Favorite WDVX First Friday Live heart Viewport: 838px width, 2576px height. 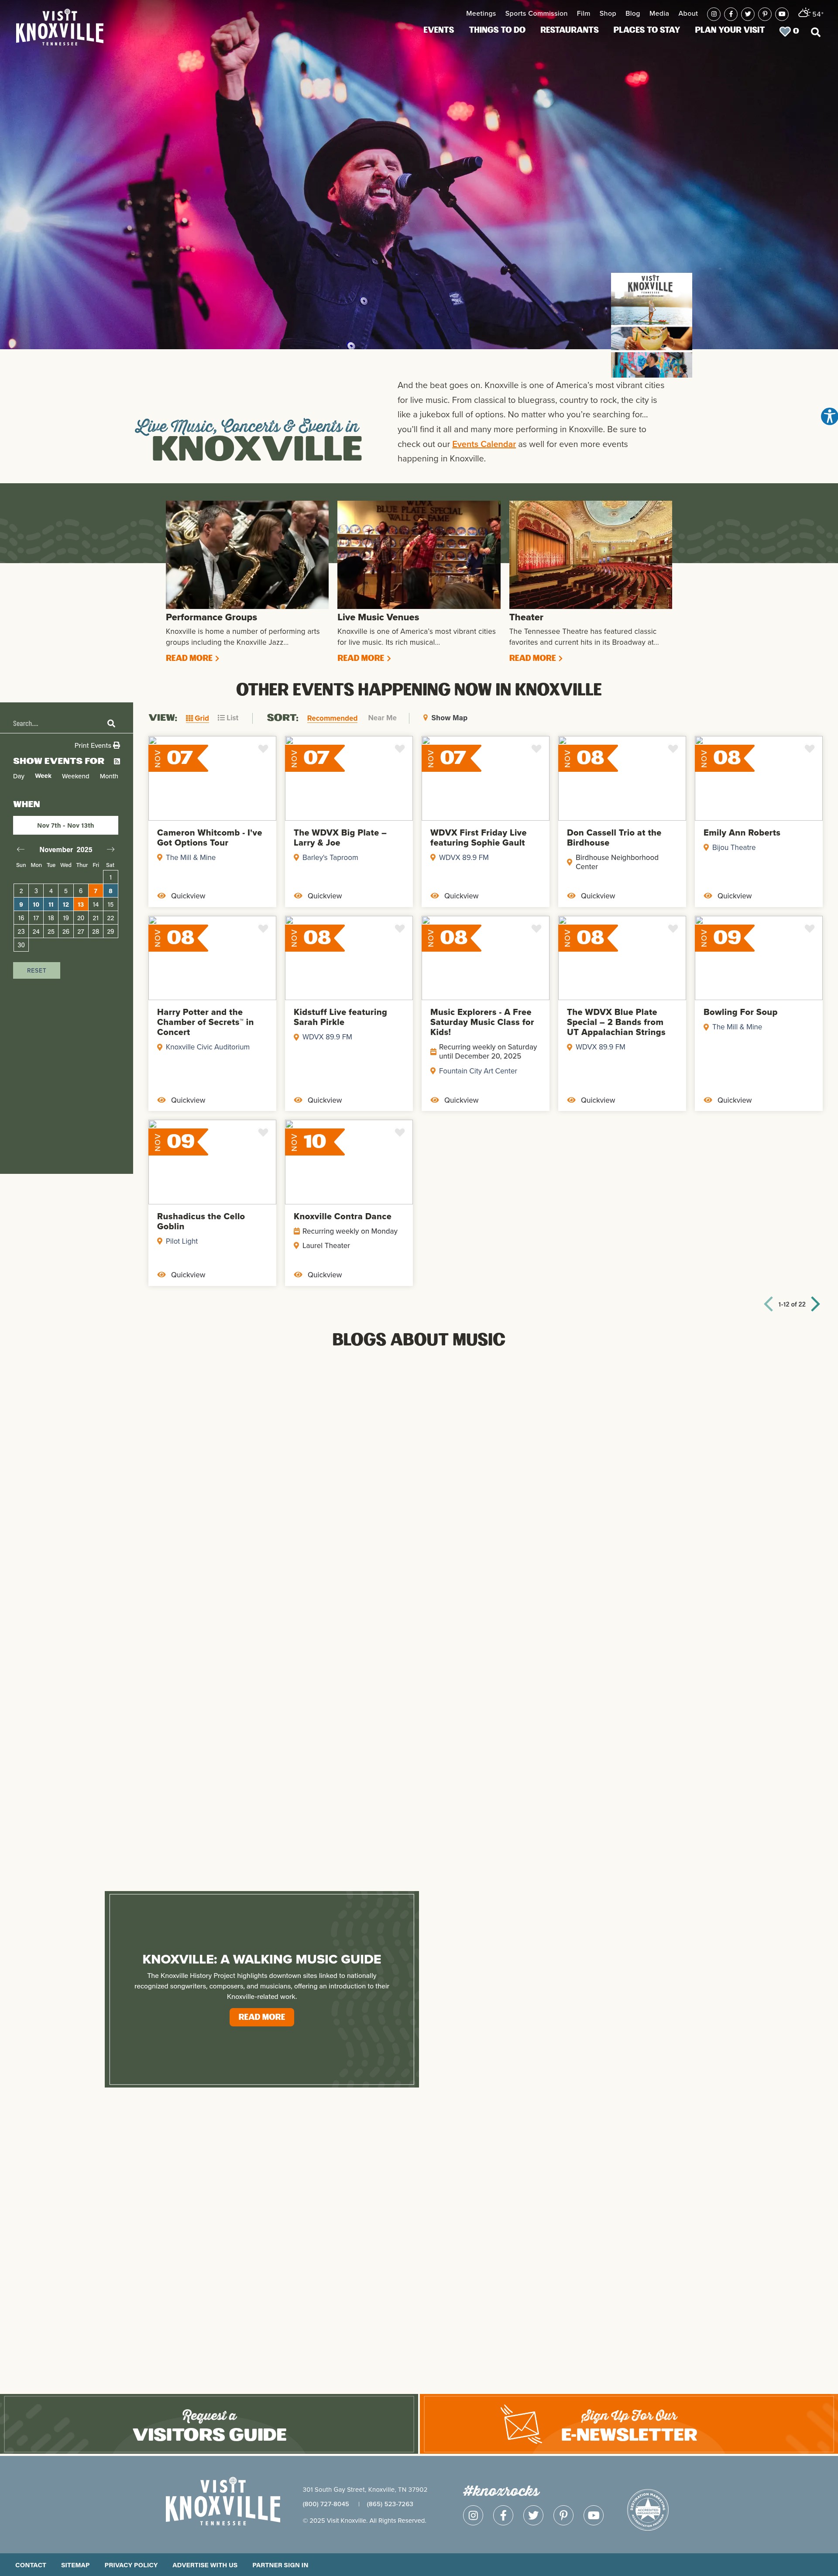[x=536, y=749]
